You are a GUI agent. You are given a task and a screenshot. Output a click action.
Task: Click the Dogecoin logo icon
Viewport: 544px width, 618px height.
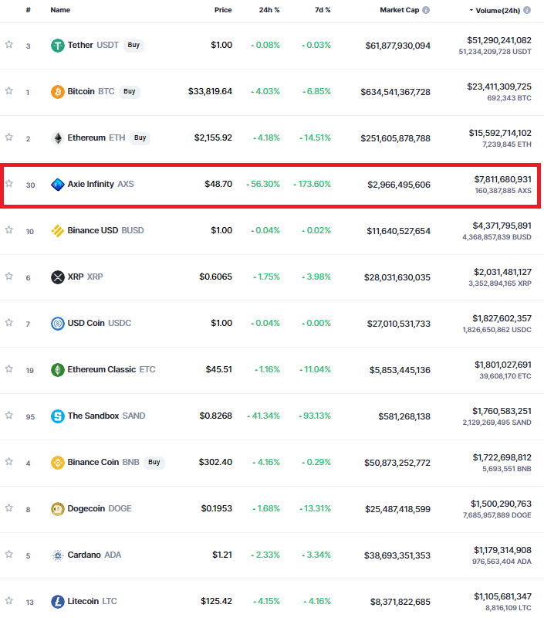pos(57,509)
